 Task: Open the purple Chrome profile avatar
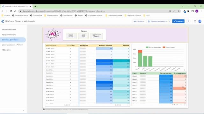[x=197, y=11]
